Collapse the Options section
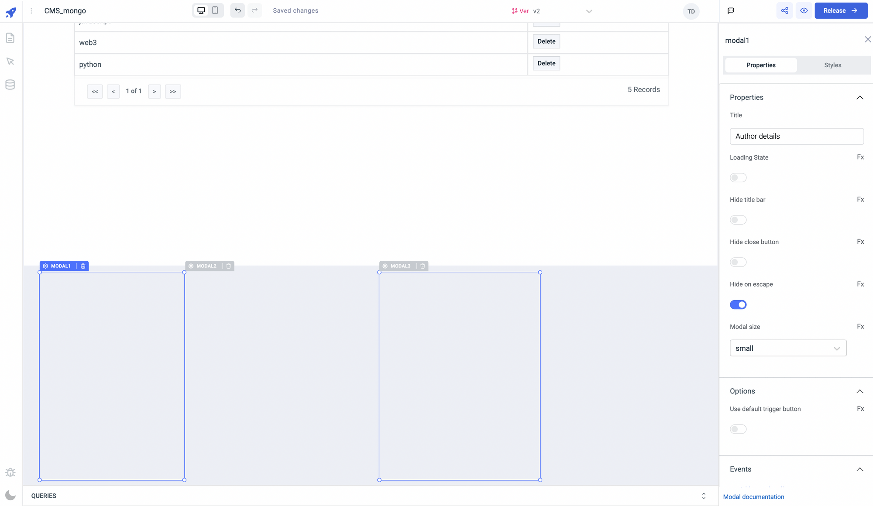The image size is (873, 506). click(859, 391)
